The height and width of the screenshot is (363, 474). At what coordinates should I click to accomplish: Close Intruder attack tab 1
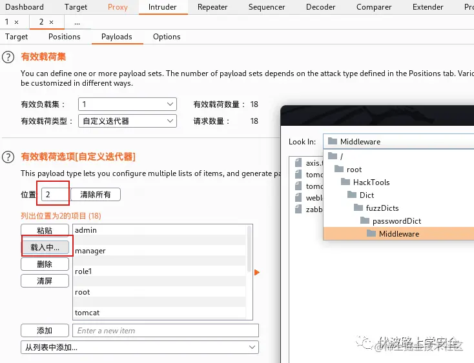[17, 22]
